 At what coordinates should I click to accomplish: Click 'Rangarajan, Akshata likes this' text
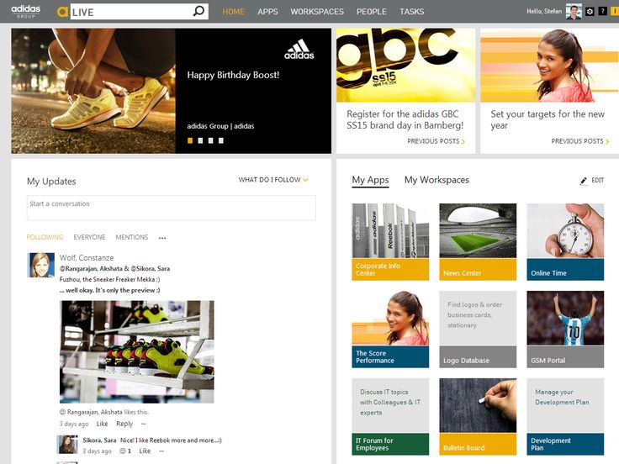[104, 412]
